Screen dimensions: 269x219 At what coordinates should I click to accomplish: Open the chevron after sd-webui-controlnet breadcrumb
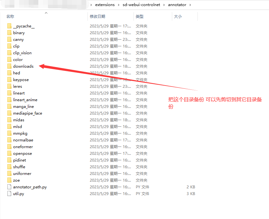coord(164,5)
